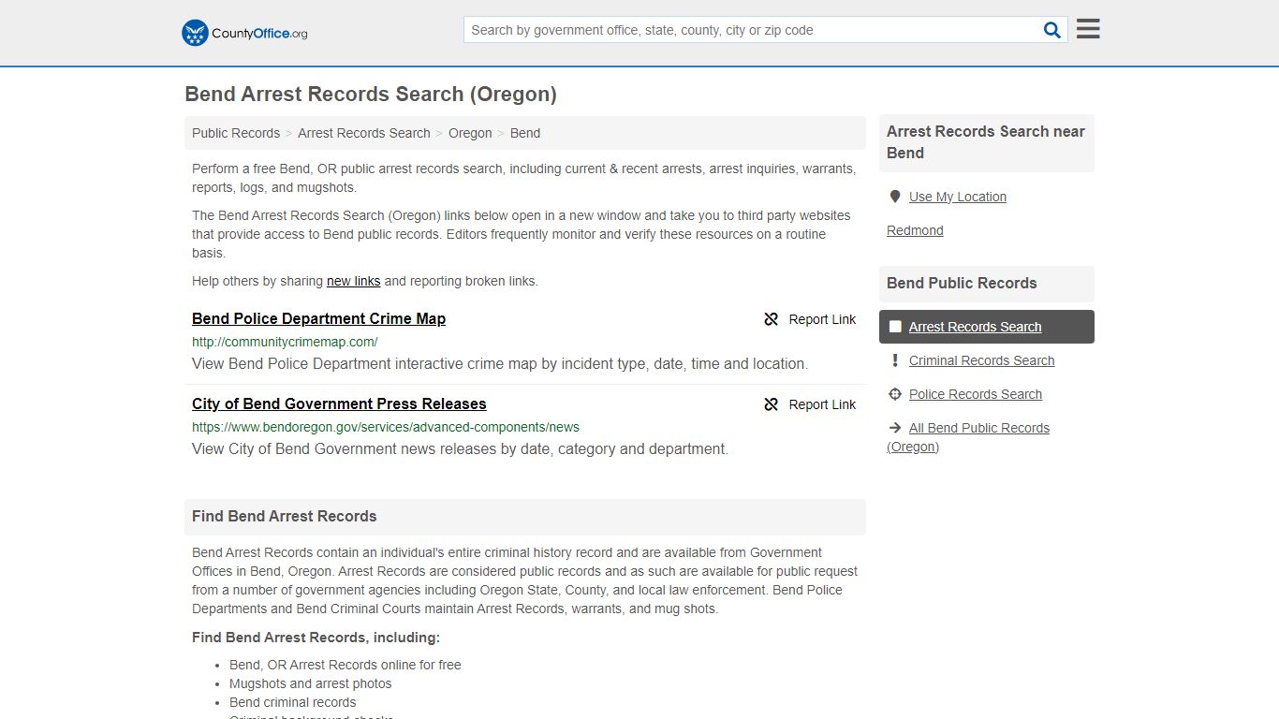
Task: Open Criminal Records Search sidebar item
Action: (981, 360)
